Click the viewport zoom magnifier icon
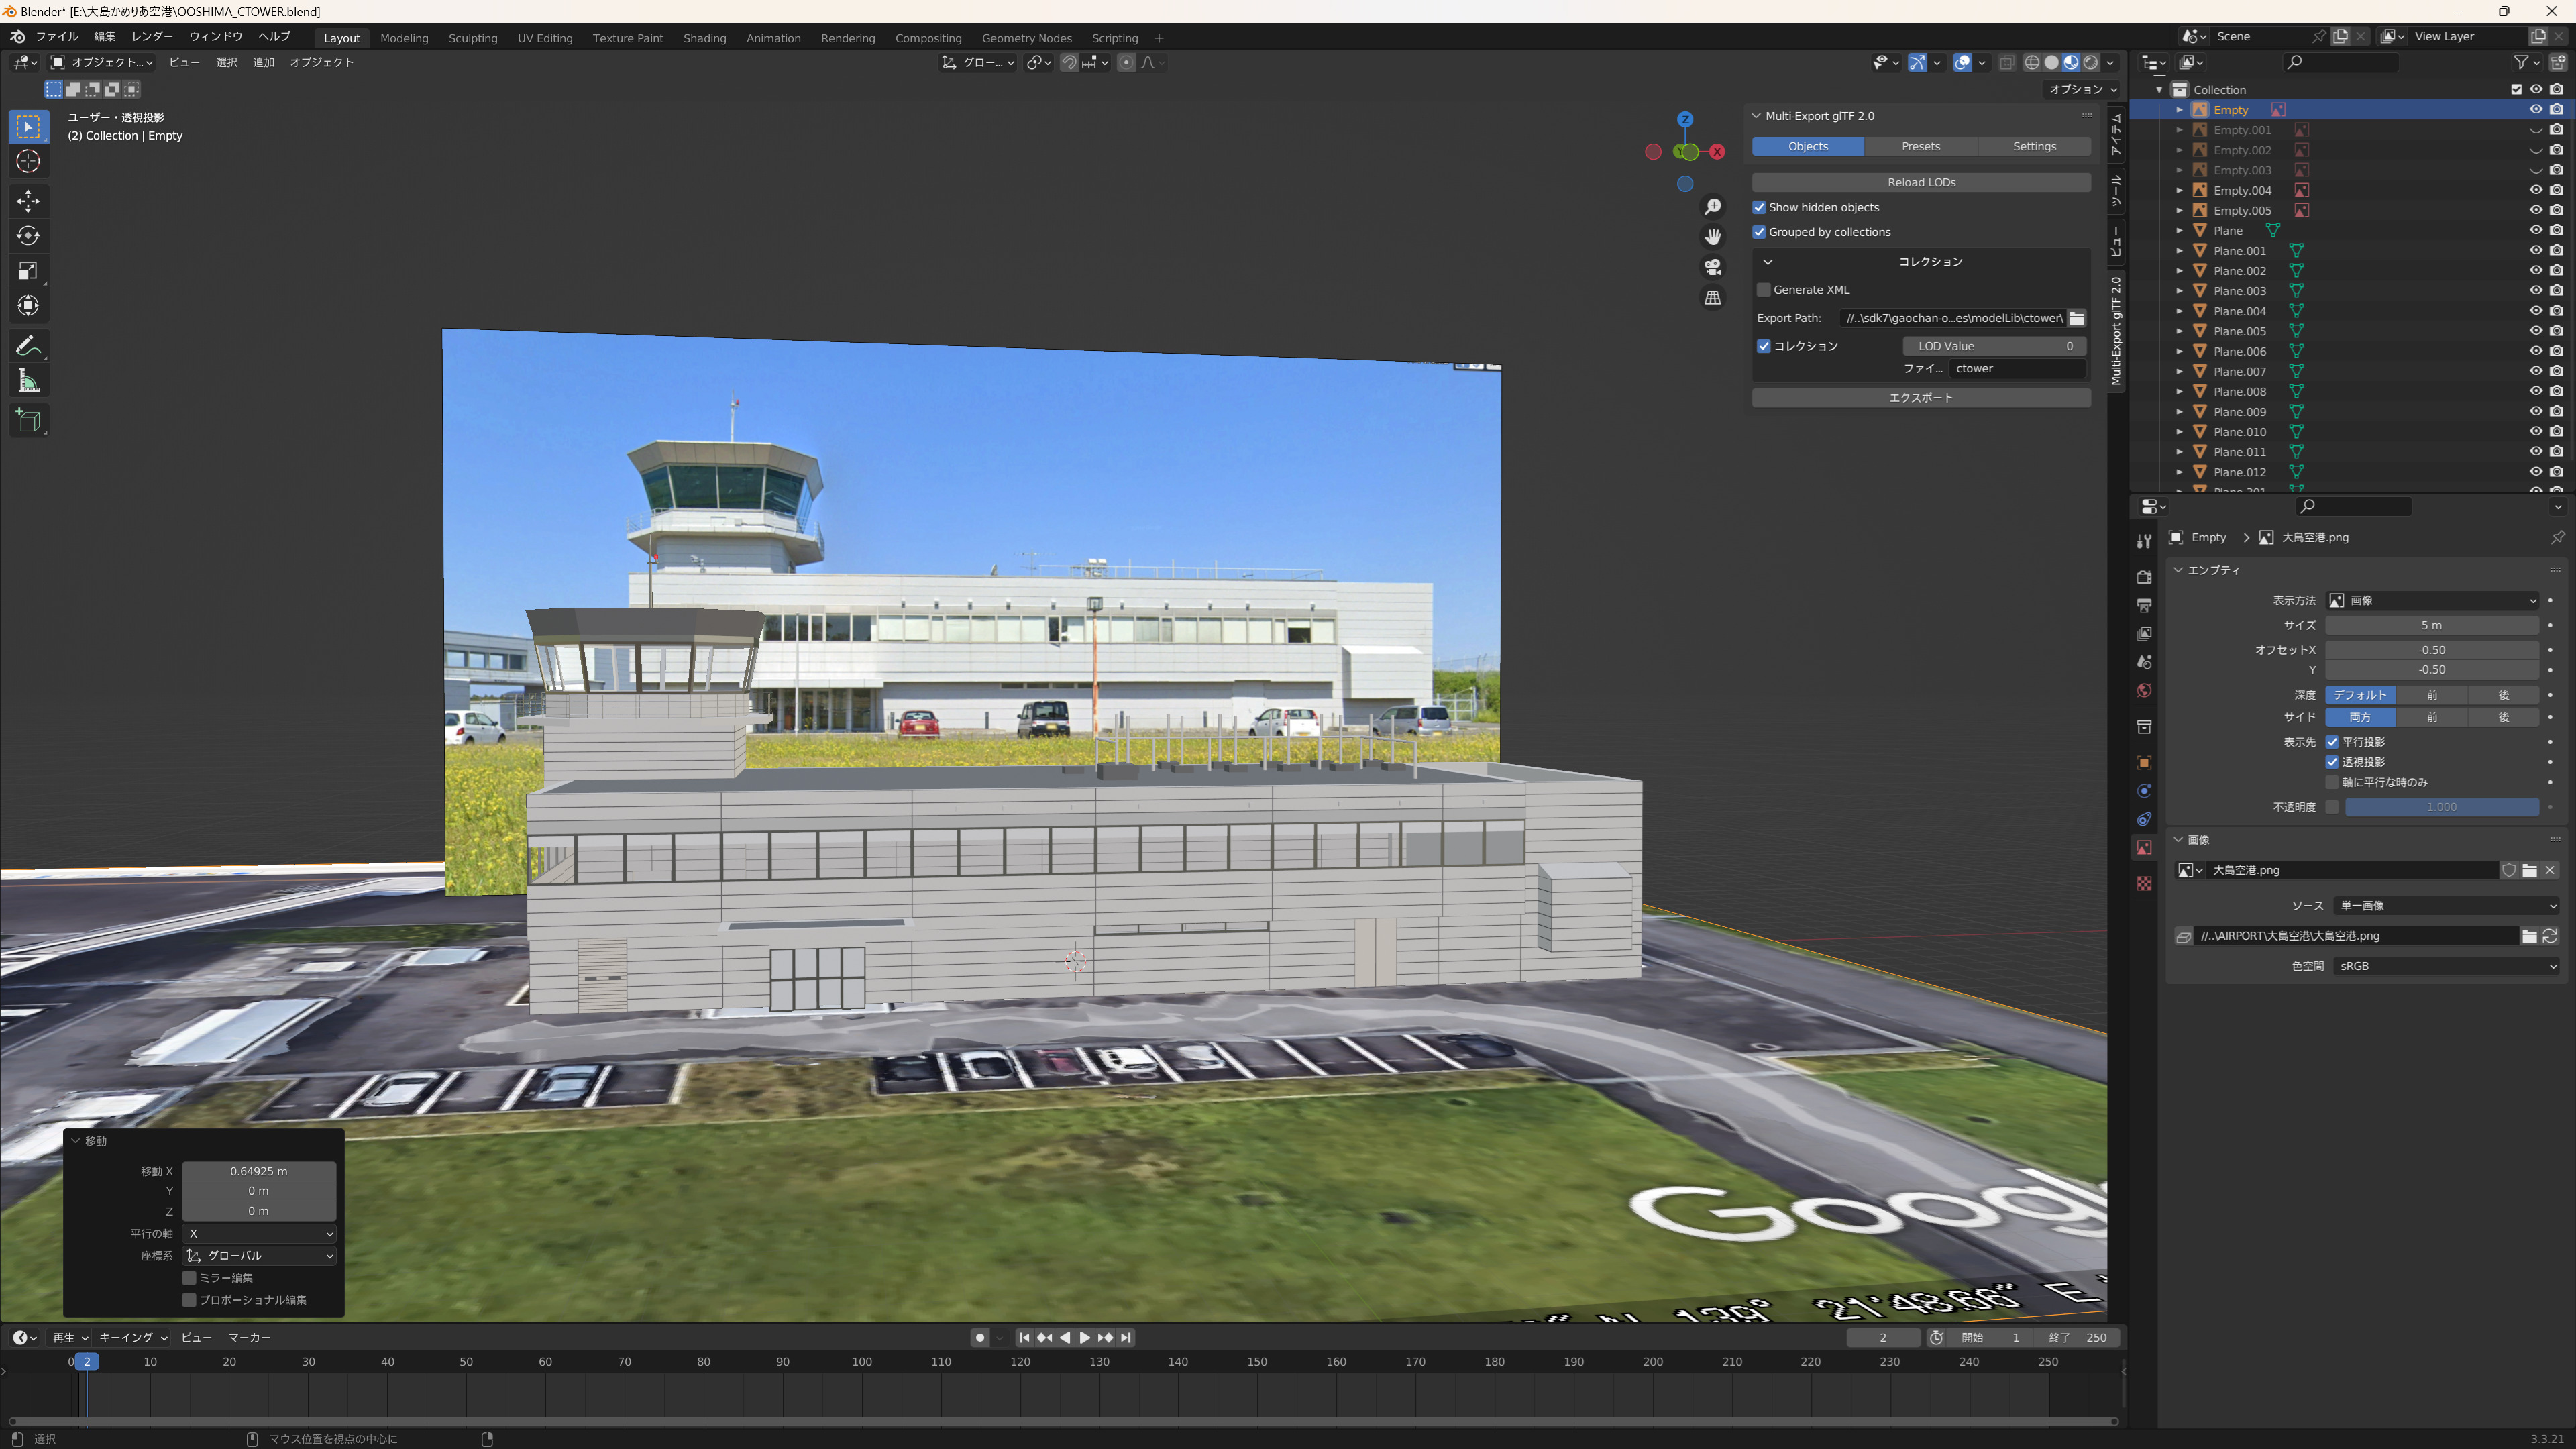The height and width of the screenshot is (1449, 2576). pos(1713,206)
